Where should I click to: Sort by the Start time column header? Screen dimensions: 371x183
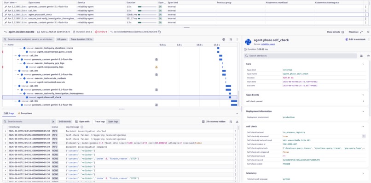10,2
